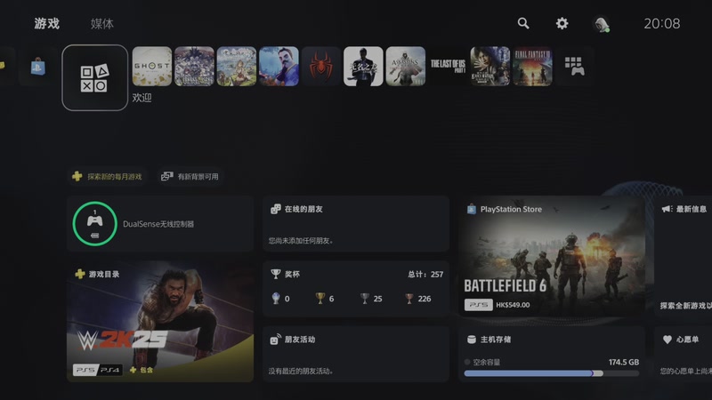Select the game tile right of Ghost

194,66
